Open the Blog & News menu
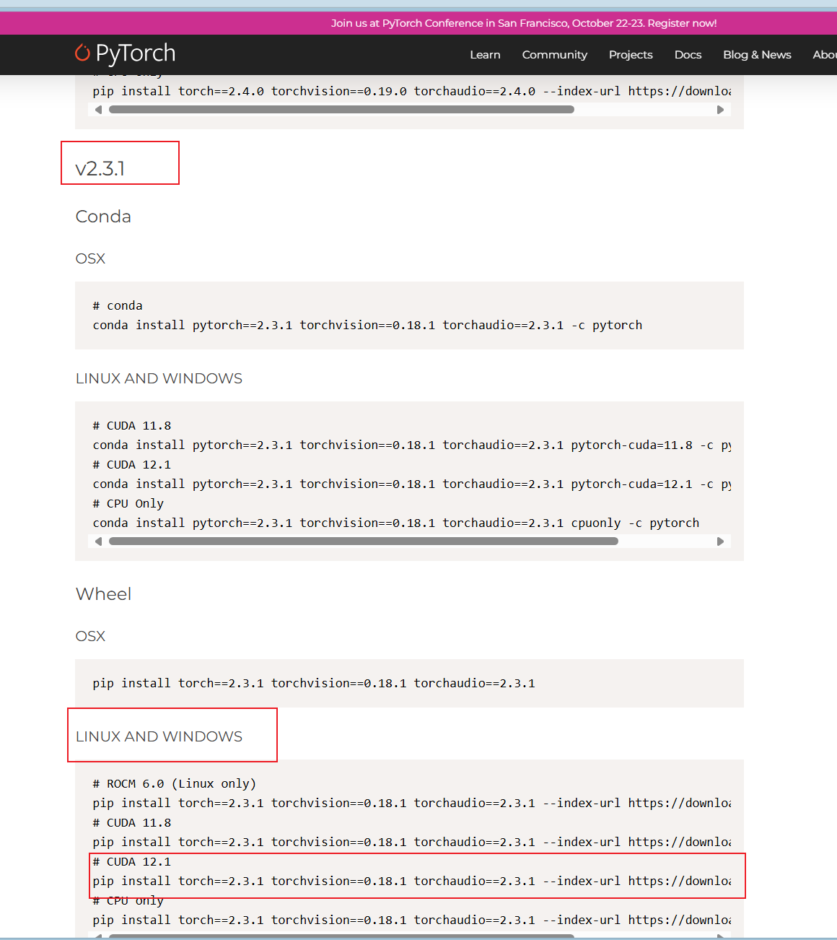The height and width of the screenshot is (940, 837). (757, 55)
